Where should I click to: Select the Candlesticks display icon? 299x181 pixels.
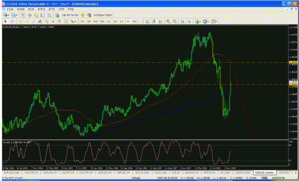[154, 22]
